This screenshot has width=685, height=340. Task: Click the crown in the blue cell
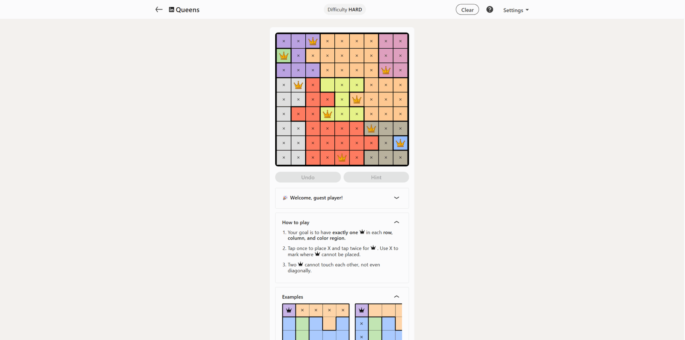pos(400,143)
